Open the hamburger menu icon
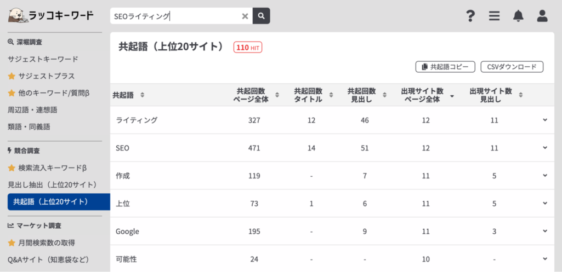Screen dimensions: 562x272 [x=494, y=16]
